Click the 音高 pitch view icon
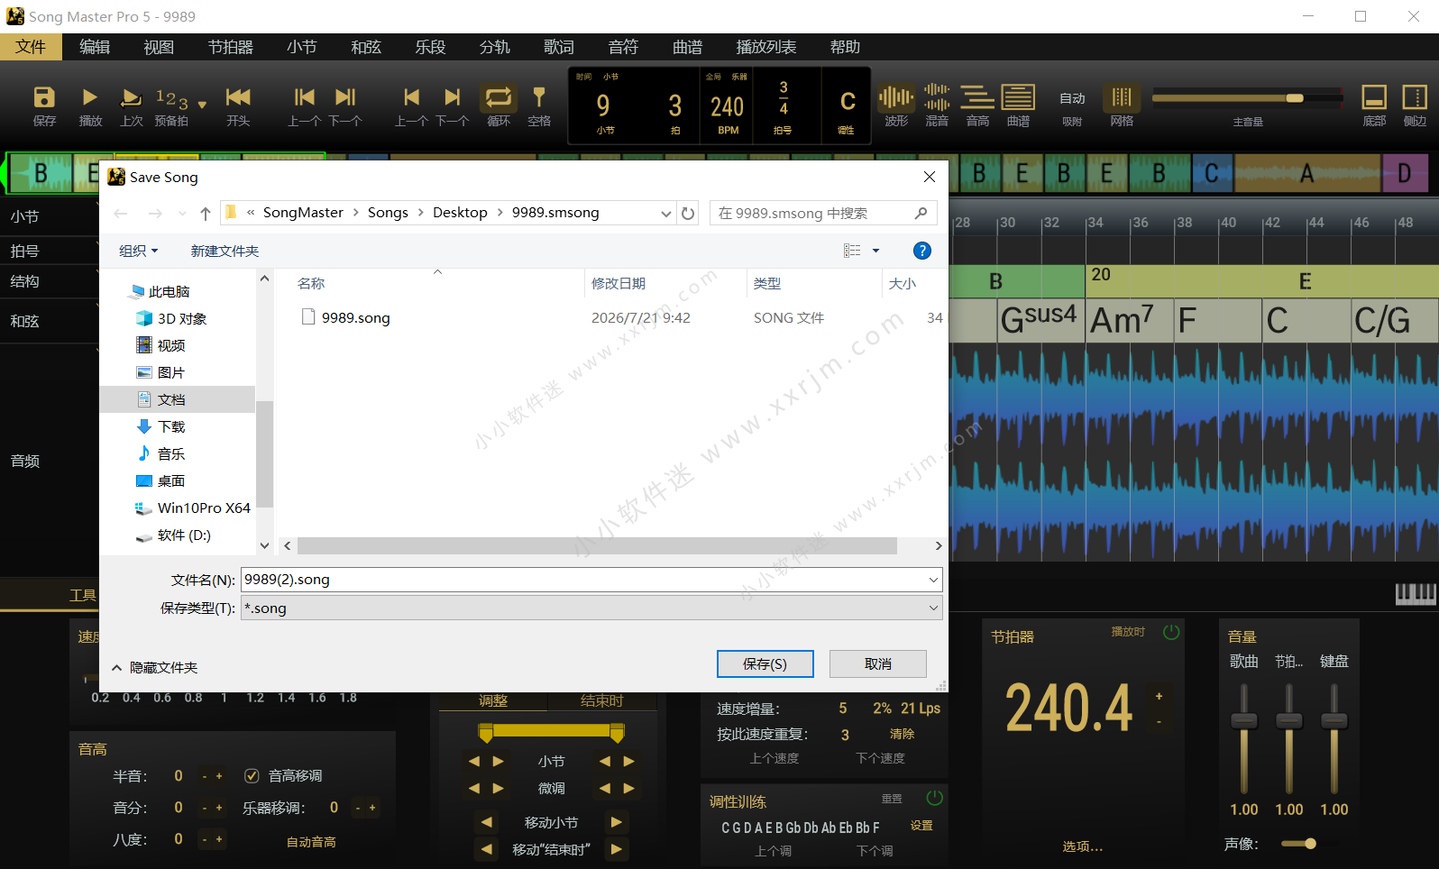 pyautogui.click(x=977, y=97)
